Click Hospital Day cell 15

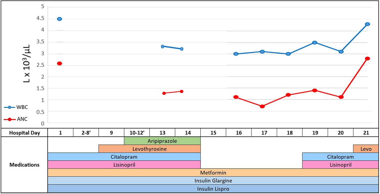click(213, 133)
